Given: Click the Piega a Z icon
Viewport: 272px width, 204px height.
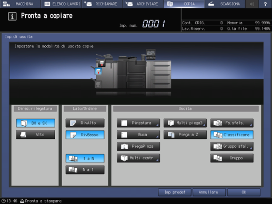Looking at the screenshot, I should [171, 135].
